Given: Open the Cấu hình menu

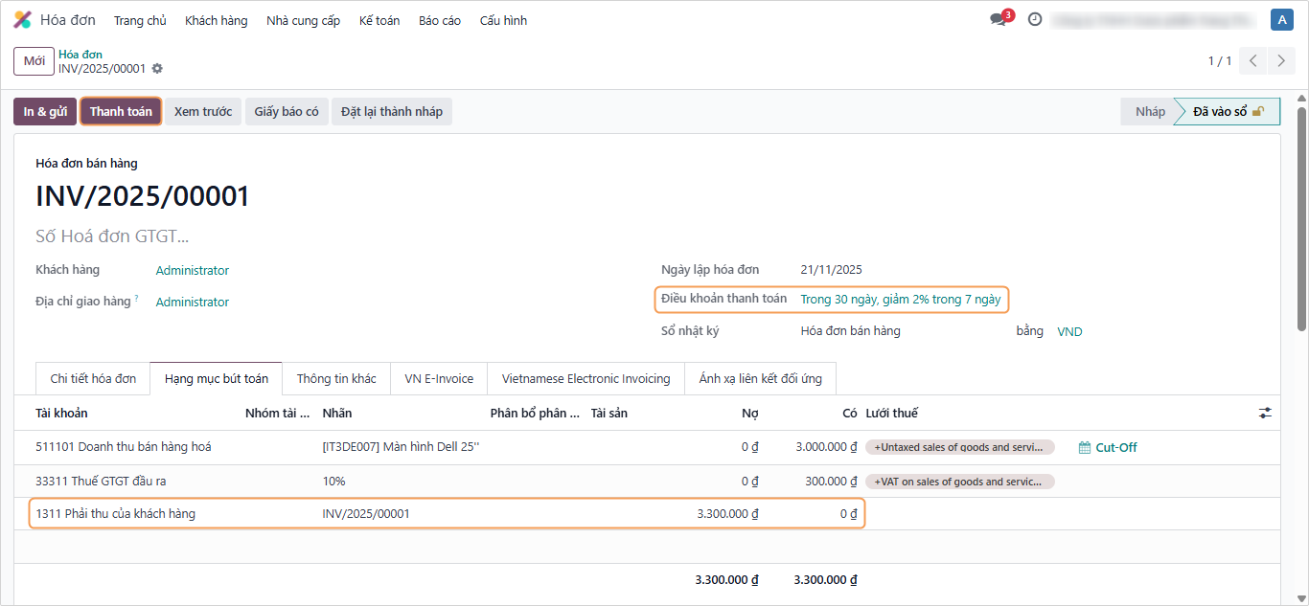Looking at the screenshot, I should (503, 20).
